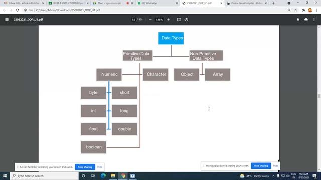Go back in browser history
This screenshot has width=321, height=180.
[x=5, y=10]
